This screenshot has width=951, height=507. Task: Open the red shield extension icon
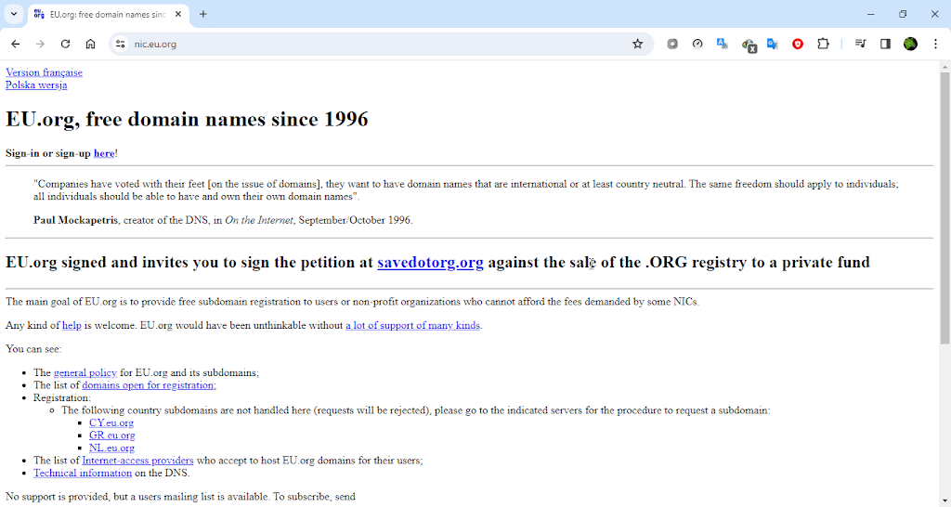click(798, 44)
